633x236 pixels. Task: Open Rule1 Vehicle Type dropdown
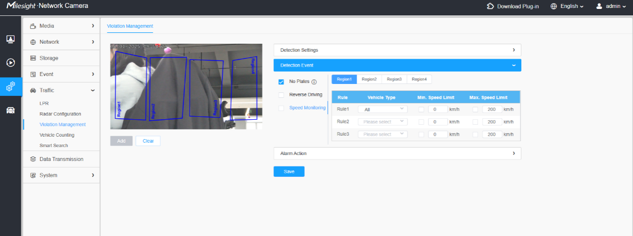[383, 109]
